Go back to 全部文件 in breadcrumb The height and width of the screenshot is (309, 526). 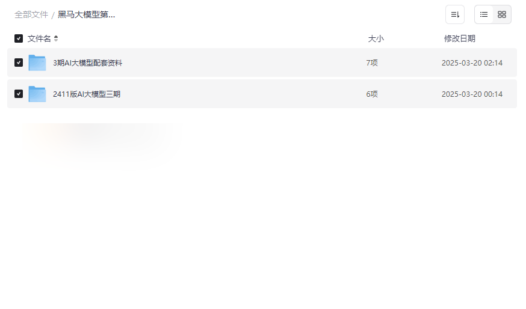click(x=31, y=14)
